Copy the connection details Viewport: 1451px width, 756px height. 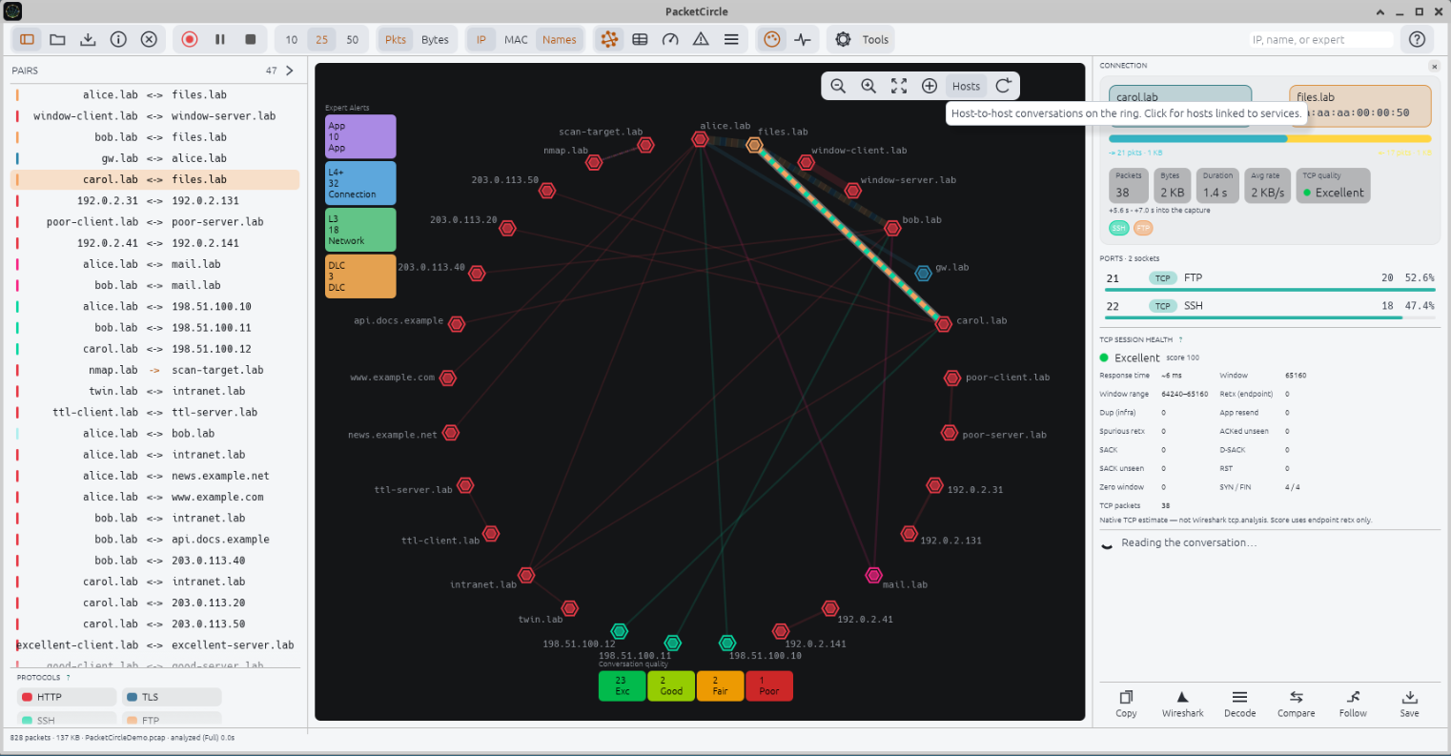tap(1126, 704)
